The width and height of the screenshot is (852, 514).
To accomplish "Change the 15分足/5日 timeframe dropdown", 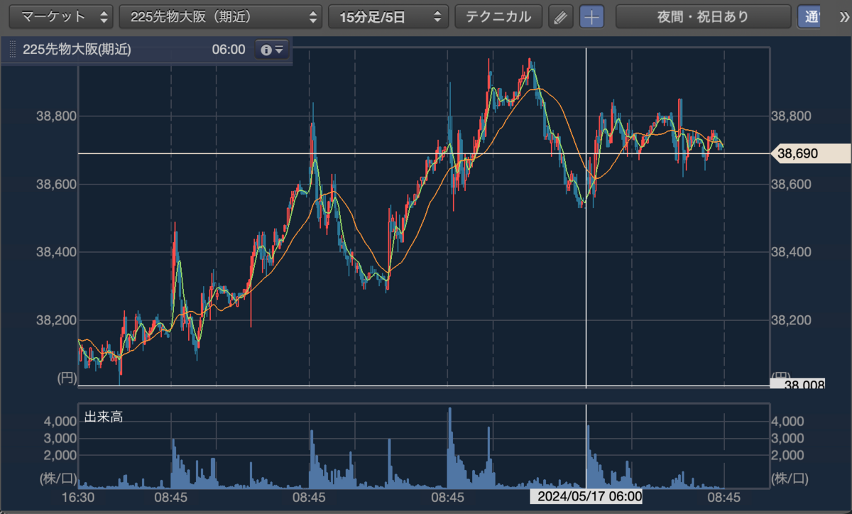I will point(388,17).
